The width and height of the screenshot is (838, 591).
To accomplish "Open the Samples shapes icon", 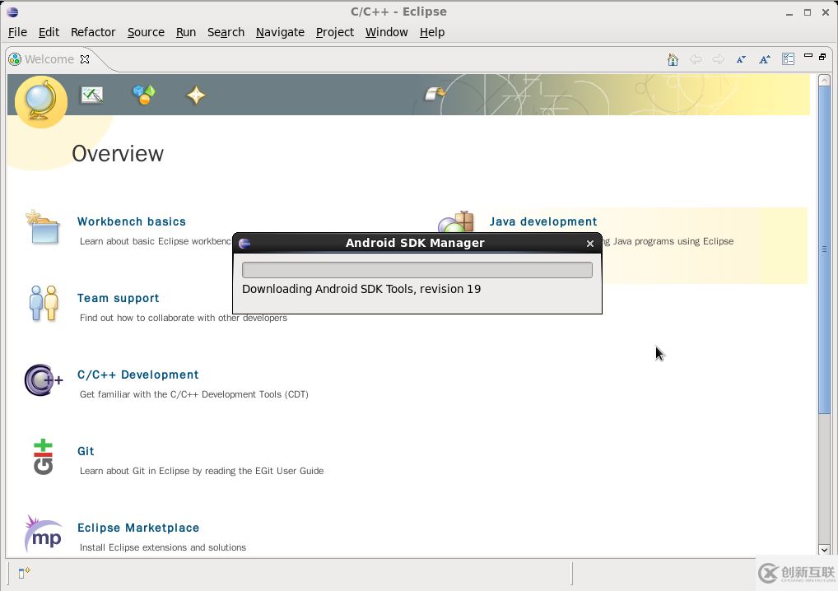I will click(x=144, y=95).
